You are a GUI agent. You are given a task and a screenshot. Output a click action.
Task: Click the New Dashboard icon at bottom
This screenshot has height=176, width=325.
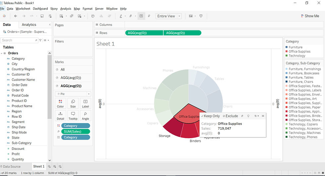point(54,166)
